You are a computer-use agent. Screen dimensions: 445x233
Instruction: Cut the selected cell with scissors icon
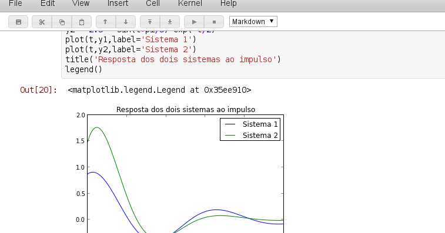(42, 22)
